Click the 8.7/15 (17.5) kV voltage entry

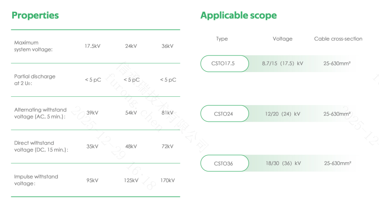(282, 64)
